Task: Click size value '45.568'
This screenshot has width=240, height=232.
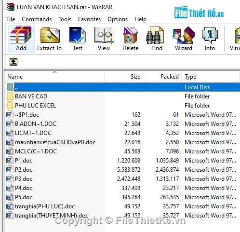Action: click(x=132, y=151)
